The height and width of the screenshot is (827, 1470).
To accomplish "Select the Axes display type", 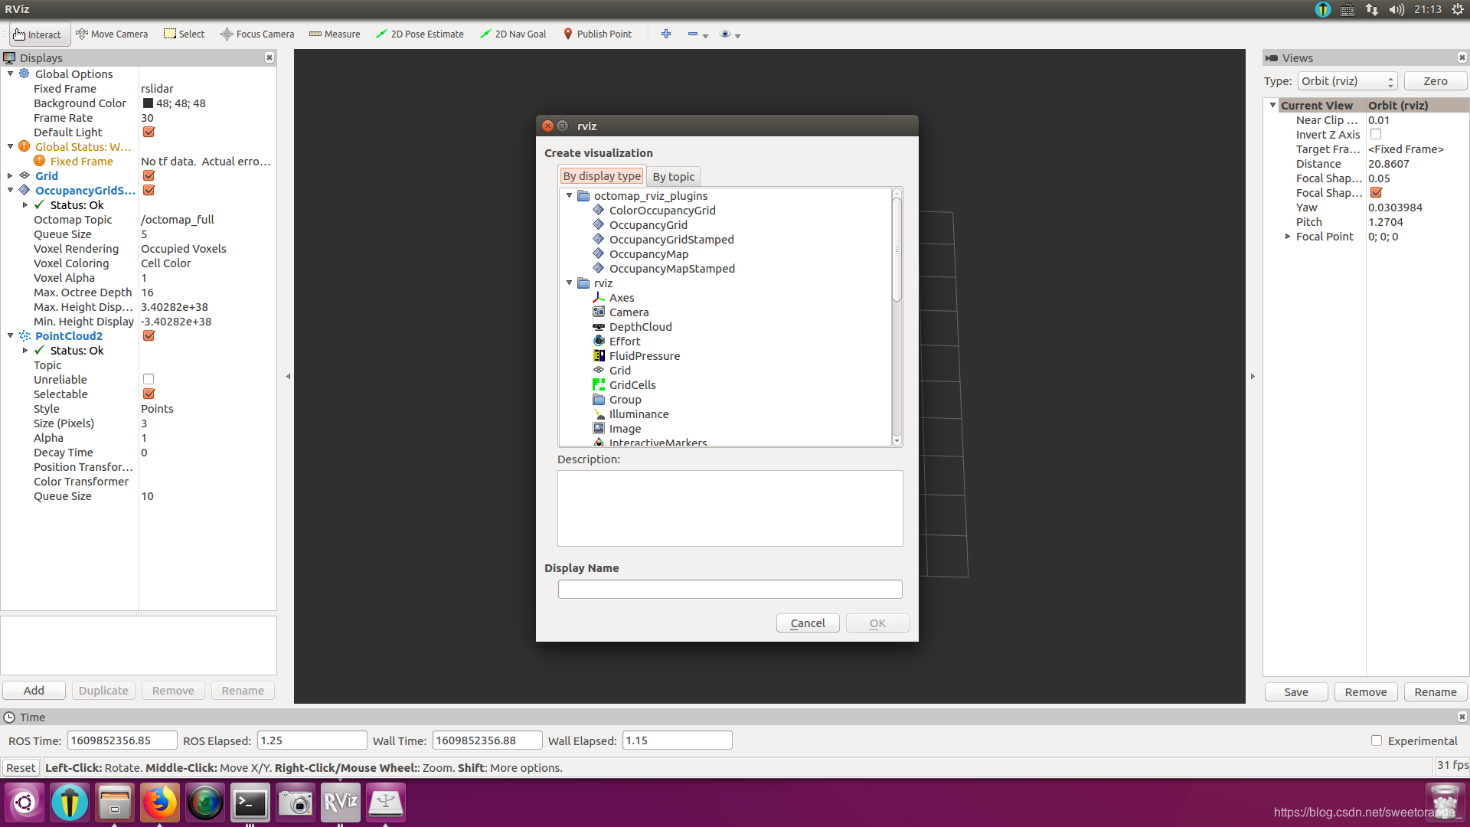I will coord(621,298).
